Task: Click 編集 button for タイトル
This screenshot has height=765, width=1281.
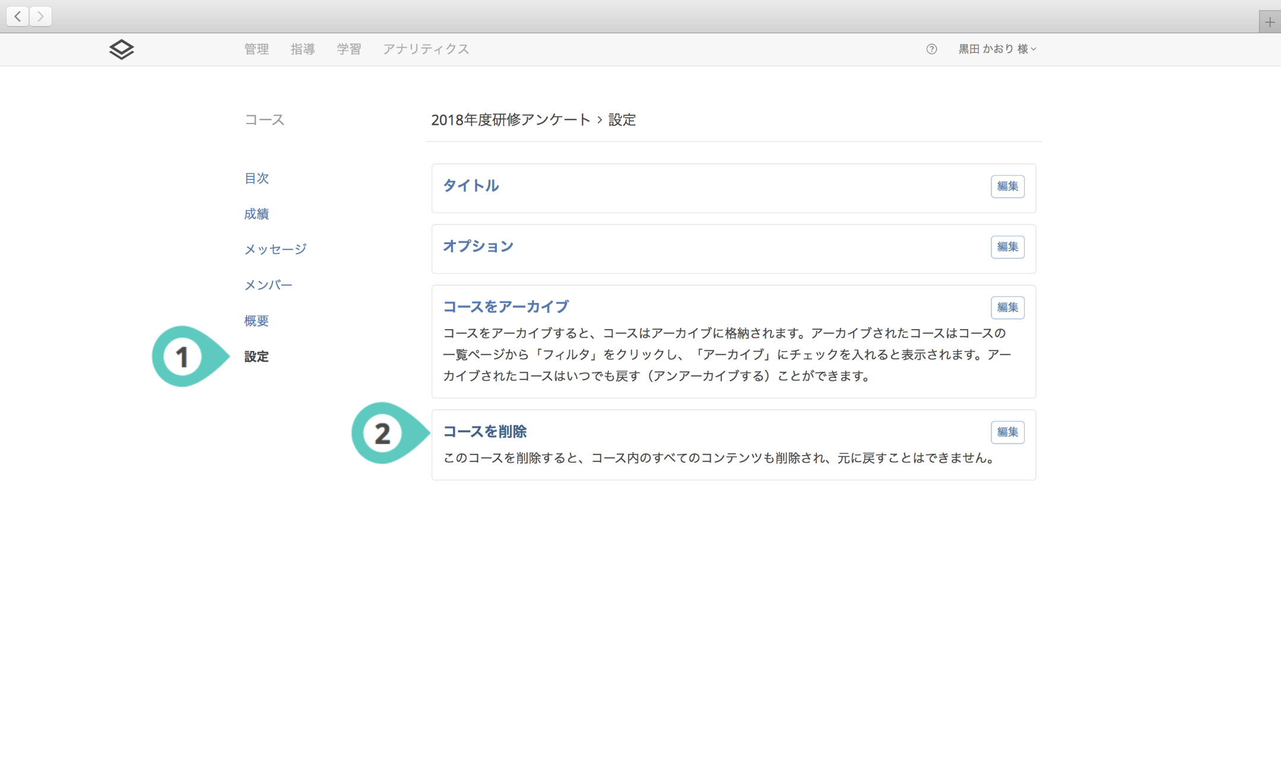Action: point(1007,186)
